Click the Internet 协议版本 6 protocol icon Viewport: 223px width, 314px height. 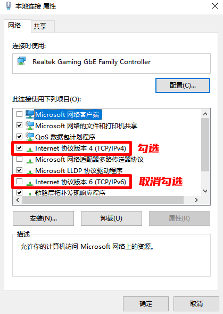[x=30, y=183]
